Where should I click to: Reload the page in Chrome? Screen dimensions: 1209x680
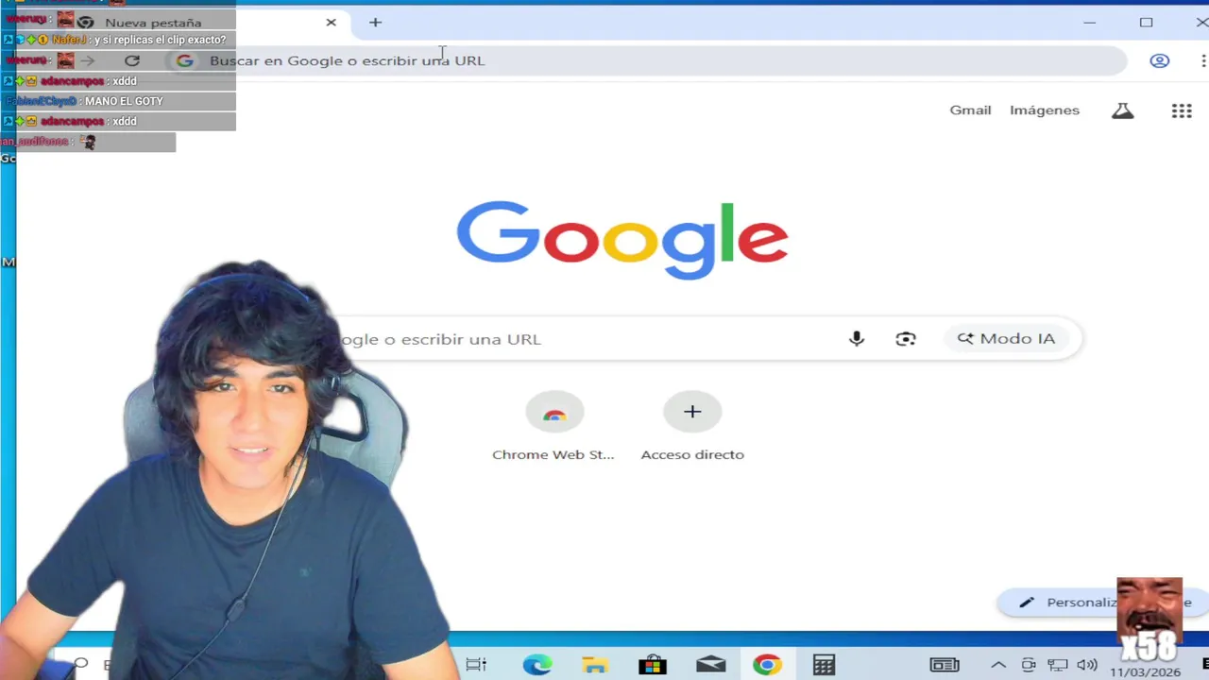click(132, 60)
